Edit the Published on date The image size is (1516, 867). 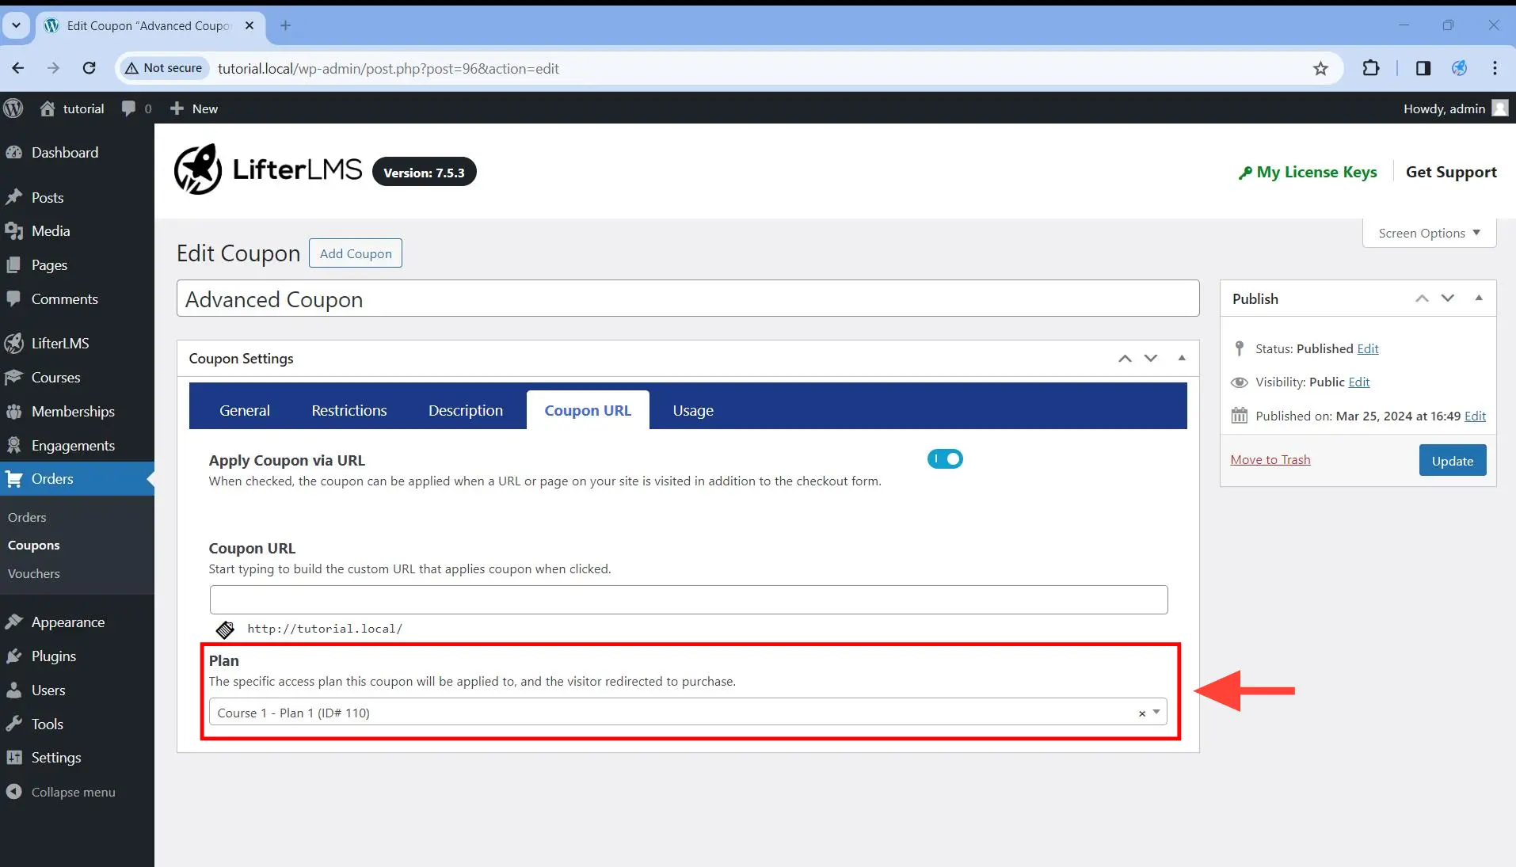pyautogui.click(x=1475, y=416)
